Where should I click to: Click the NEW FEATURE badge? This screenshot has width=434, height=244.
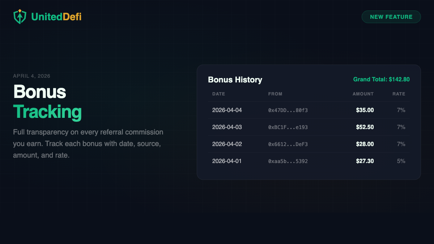pos(391,17)
